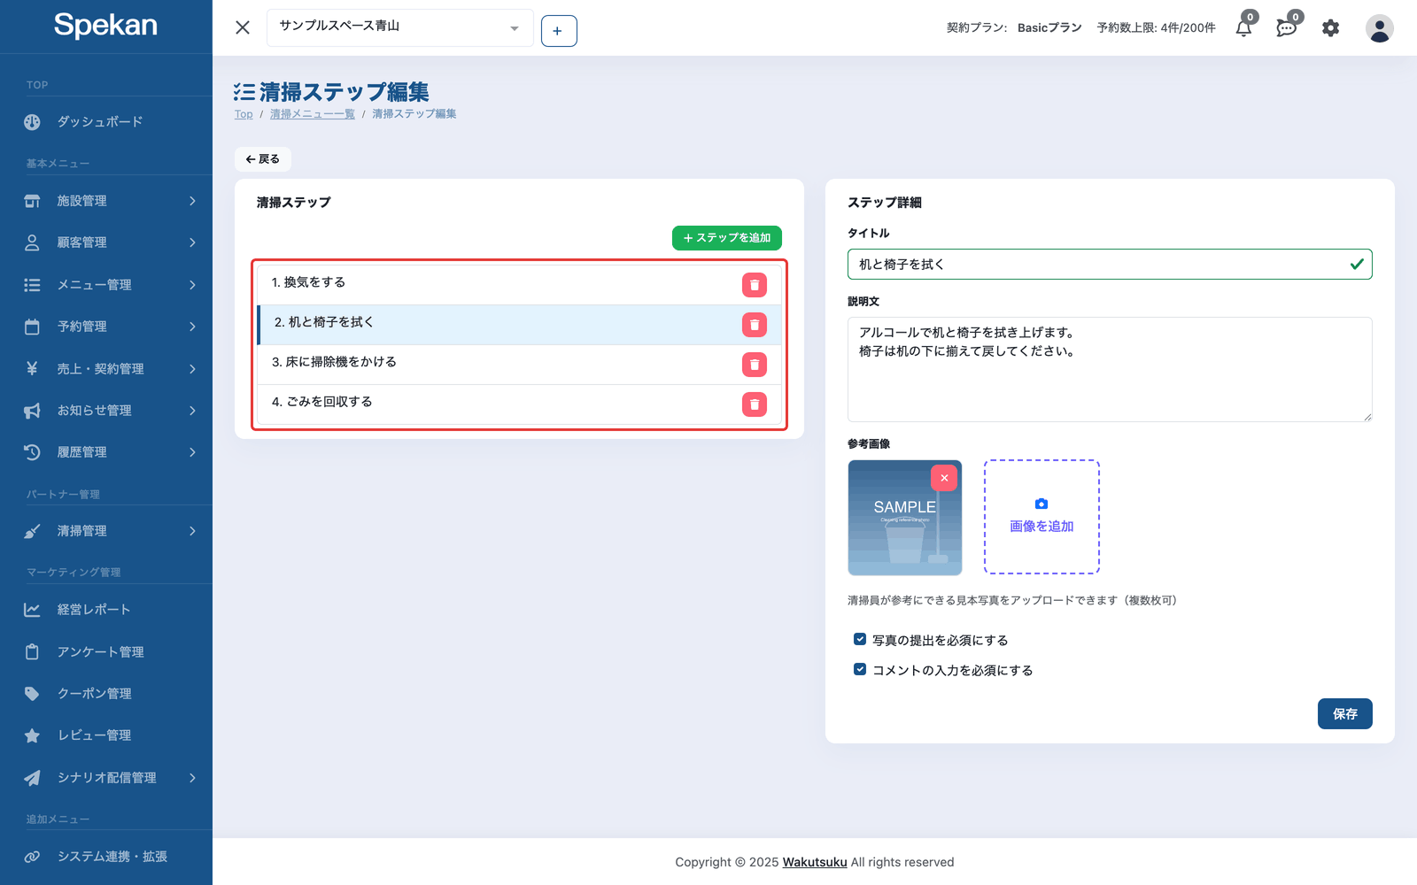Toggle コメントの入力を必須にする checkbox
Image resolution: width=1417 pixels, height=885 pixels.
click(859, 669)
